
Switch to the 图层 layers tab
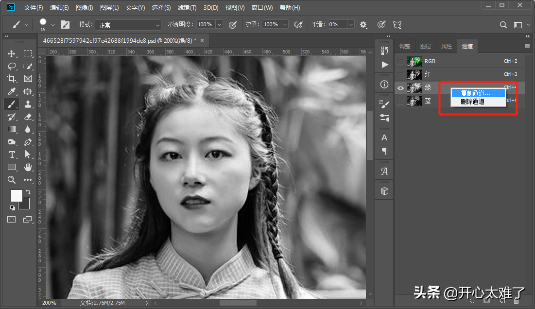coord(425,46)
